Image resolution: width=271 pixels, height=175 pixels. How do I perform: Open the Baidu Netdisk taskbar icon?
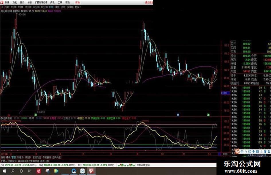click(82, 171)
